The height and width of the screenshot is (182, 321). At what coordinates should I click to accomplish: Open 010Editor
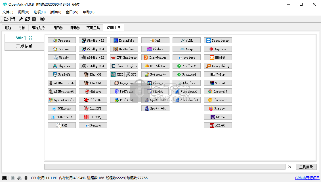tap(155, 66)
